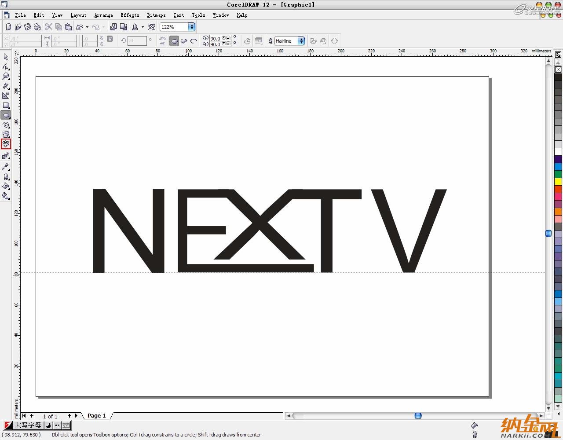
Task: Select the Fill bucket tool
Action: coord(6,186)
